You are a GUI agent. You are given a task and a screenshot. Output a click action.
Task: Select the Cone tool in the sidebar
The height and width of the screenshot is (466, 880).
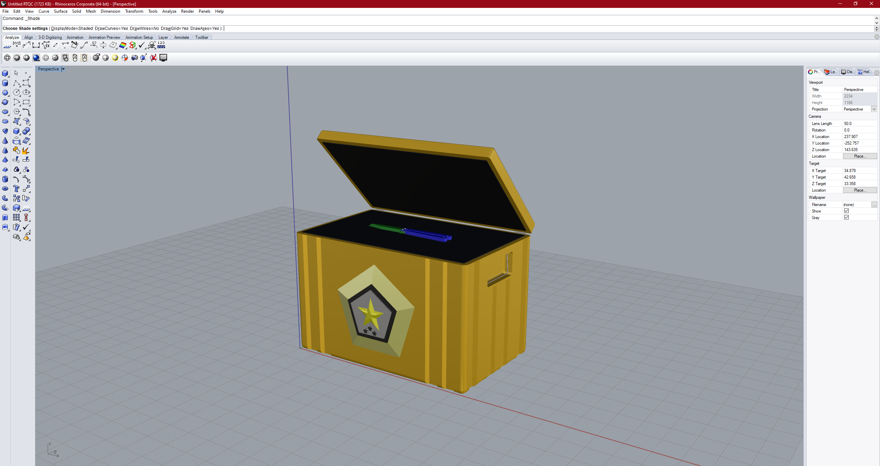click(5, 140)
